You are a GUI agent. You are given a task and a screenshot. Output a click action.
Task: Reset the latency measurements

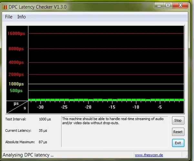pos(178,132)
